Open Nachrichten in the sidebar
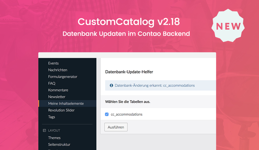Viewport: 259px width, 150px height. [x=58, y=70]
